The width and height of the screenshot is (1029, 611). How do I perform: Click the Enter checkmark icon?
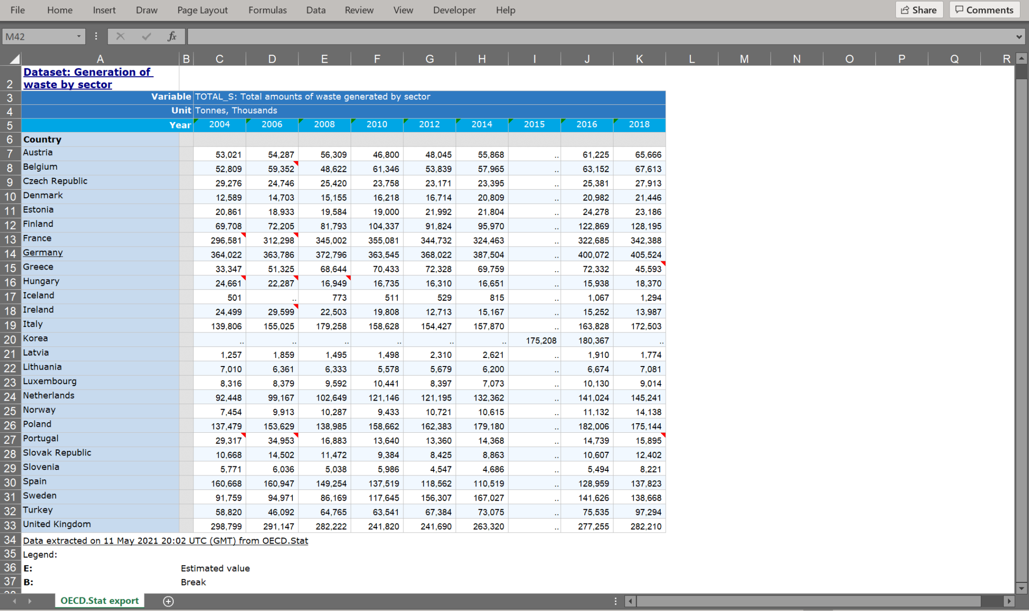click(146, 36)
